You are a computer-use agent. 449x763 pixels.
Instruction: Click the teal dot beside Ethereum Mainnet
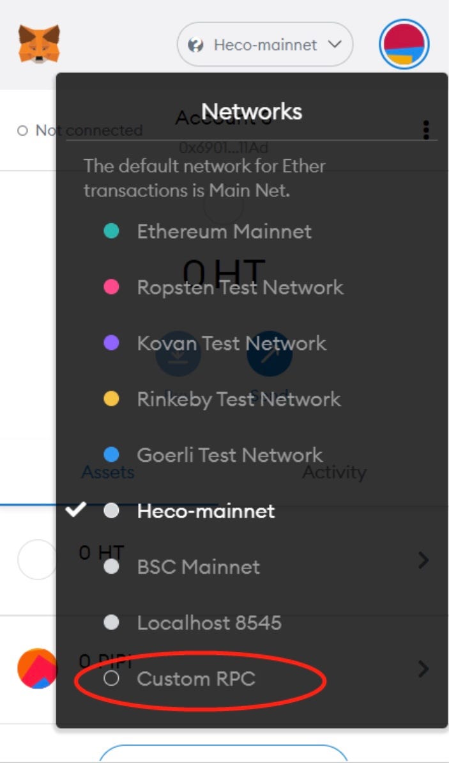110,232
